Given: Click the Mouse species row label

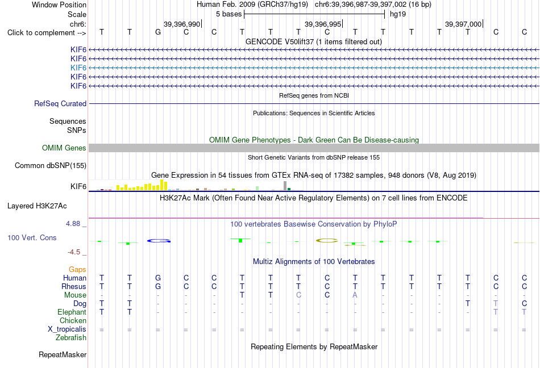Looking at the screenshot, I should coord(75,295).
